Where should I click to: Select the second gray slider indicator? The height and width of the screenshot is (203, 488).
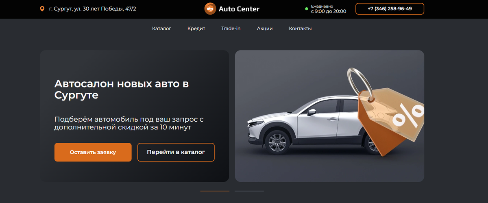point(249,191)
